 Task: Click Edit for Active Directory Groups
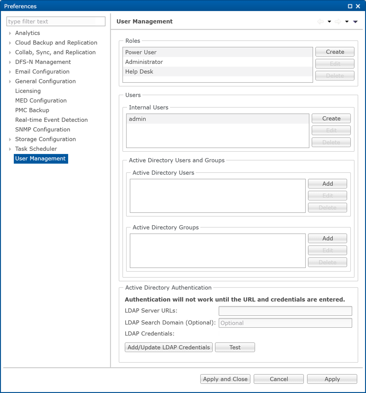coord(327,251)
